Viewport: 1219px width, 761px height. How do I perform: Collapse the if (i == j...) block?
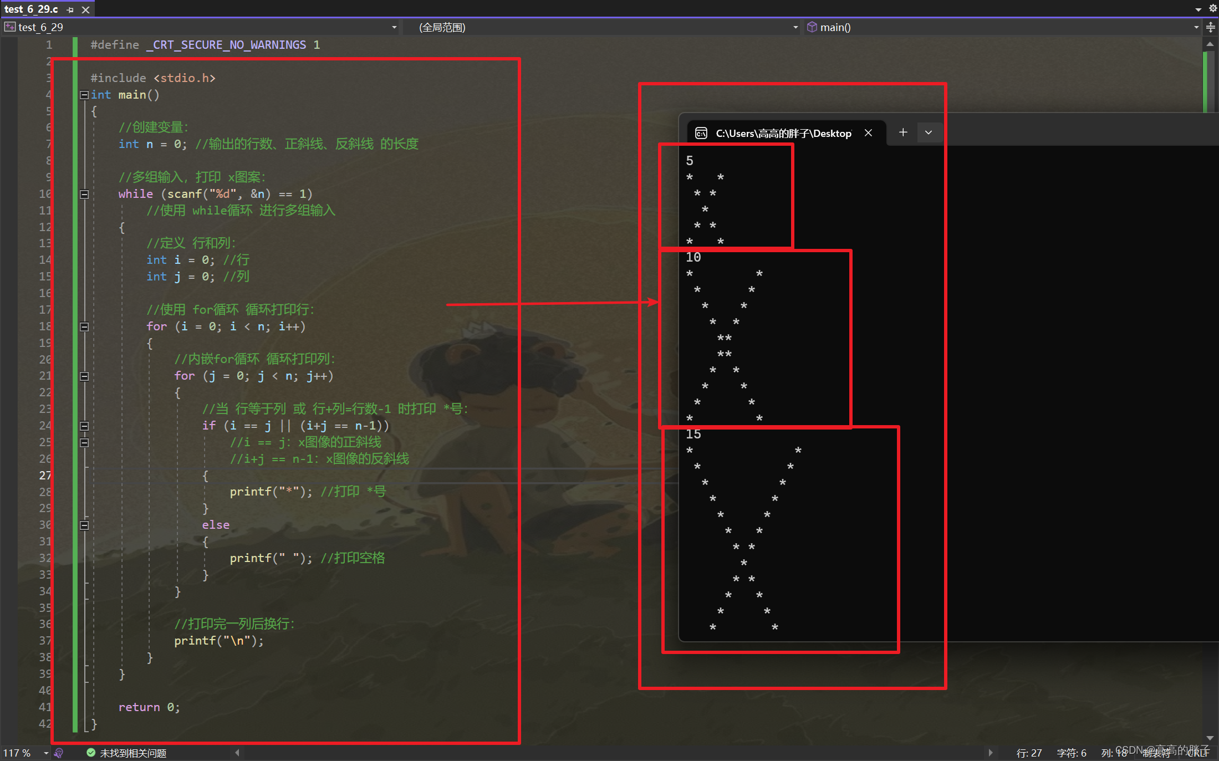point(84,426)
